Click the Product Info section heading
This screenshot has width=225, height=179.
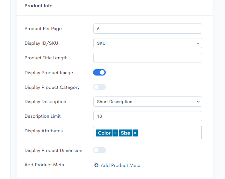pos(39,6)
